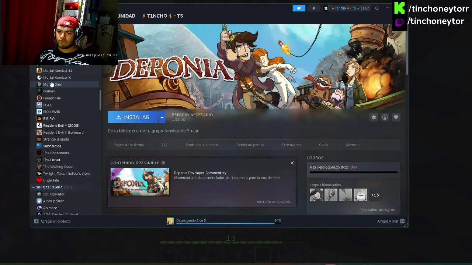This screenshot has height=265, width=472.
Task: Click the downloading game icon at bottom
Action: tap(170, 221)
